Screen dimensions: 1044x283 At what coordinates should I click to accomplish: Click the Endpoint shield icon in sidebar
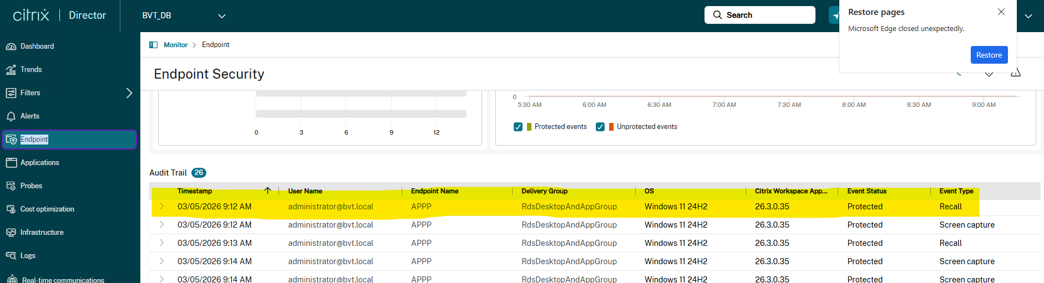point(11,140)
